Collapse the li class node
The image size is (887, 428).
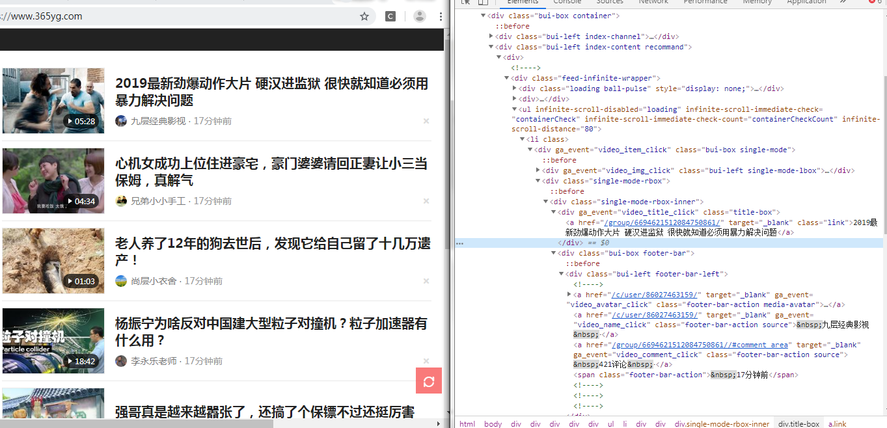click(x=523, y=139)
